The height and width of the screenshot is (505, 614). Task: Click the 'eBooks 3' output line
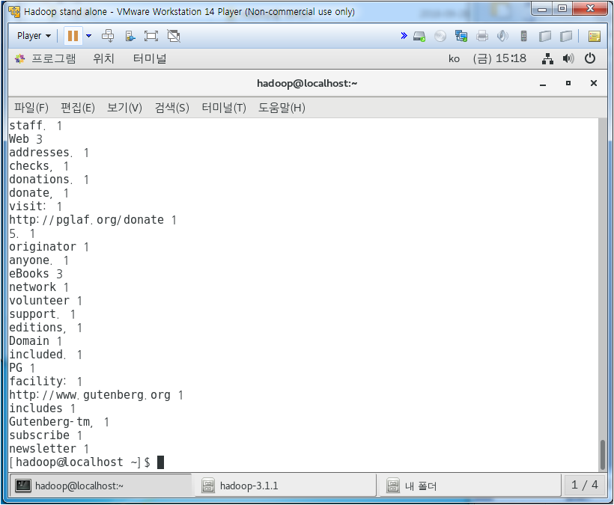(36, 273)
